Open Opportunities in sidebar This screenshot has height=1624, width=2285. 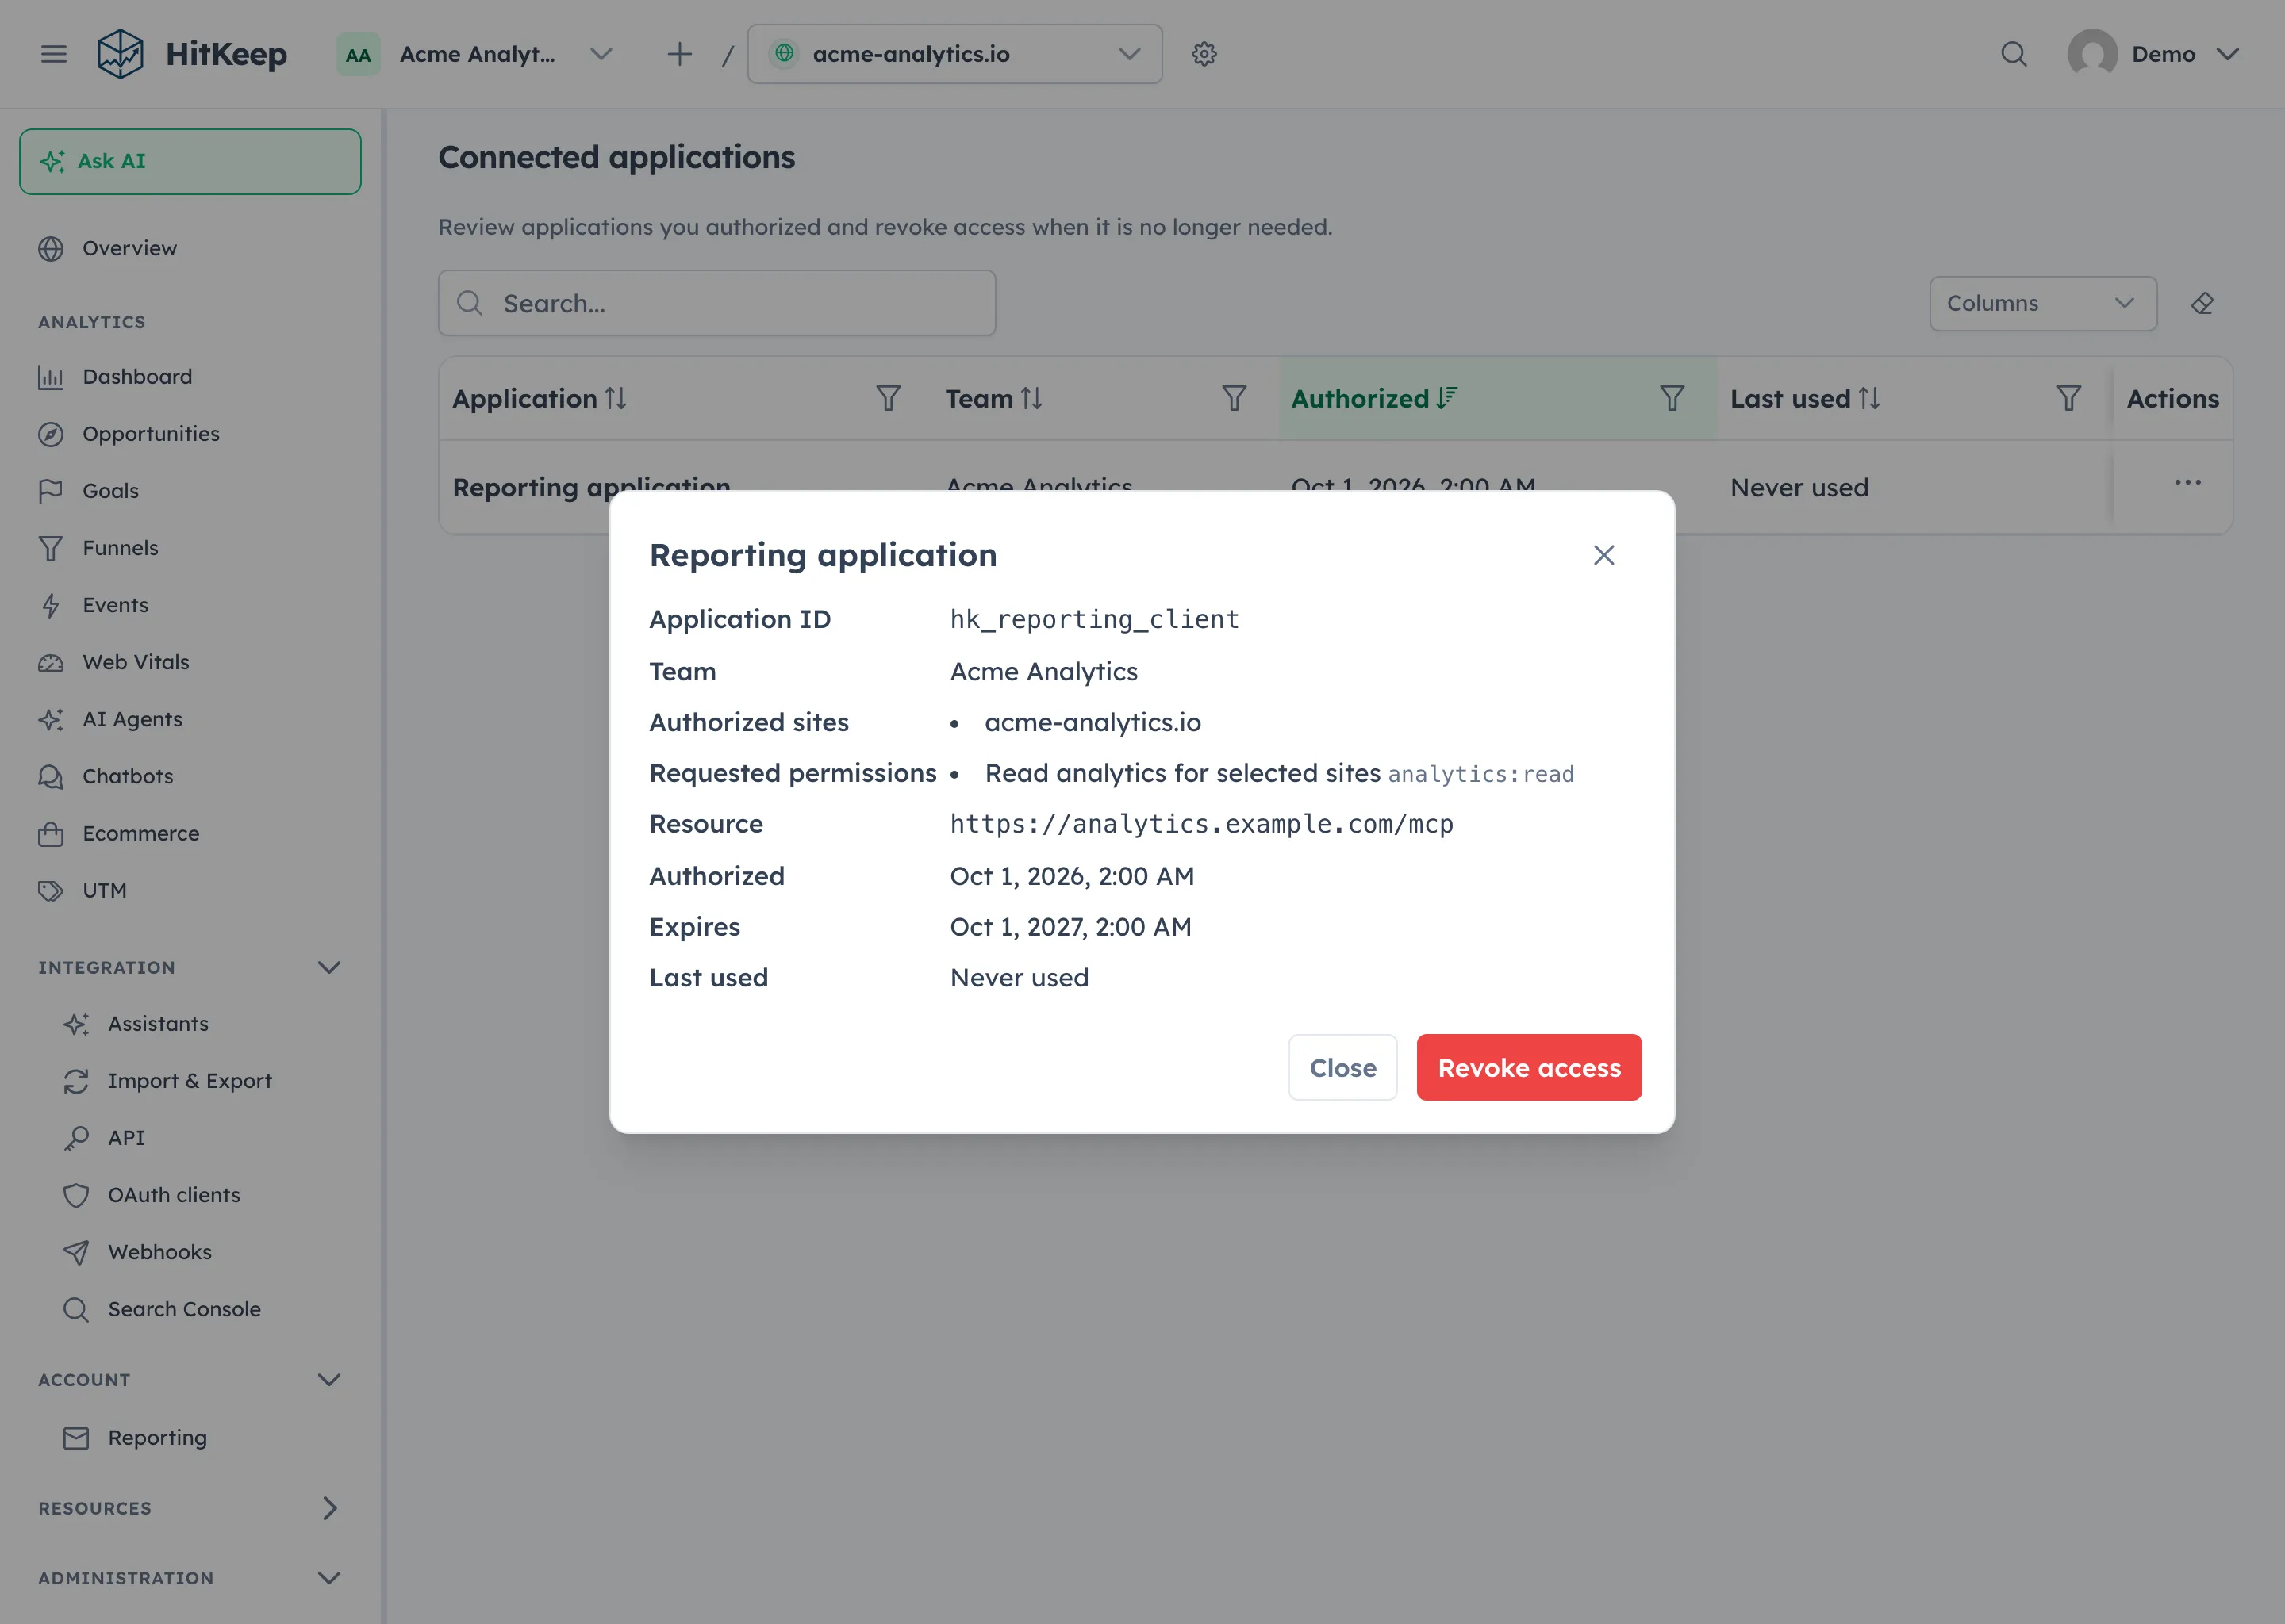click(190, 434)
